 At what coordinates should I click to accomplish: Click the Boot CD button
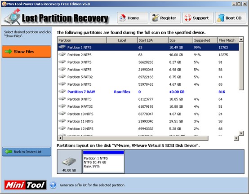point(231,18)
